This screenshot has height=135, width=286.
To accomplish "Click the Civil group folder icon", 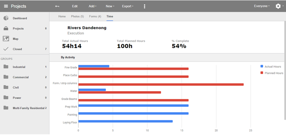I will point(6,87).
